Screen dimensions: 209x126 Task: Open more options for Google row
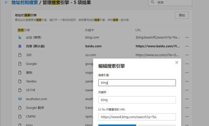pyautogui.click(x=187, y=64)
